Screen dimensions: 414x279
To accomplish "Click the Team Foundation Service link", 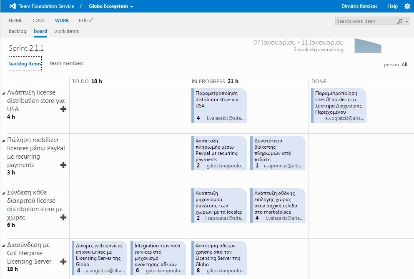I will click(46, 6).
